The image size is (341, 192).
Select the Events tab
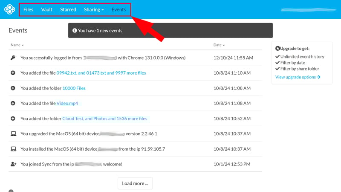pyautogui.click(x=118, y=9)
